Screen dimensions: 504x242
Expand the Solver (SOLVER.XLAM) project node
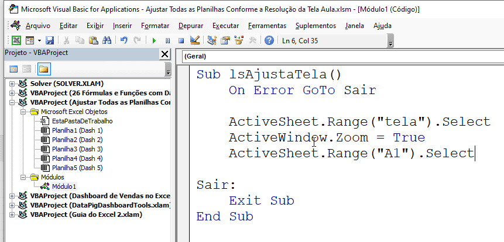click(12, 84)
